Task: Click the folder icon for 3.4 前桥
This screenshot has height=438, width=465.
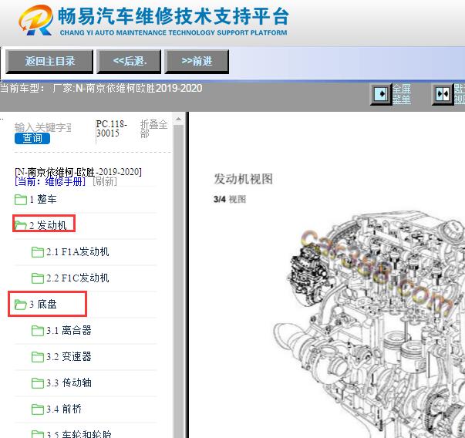Action: click(38, 409)
